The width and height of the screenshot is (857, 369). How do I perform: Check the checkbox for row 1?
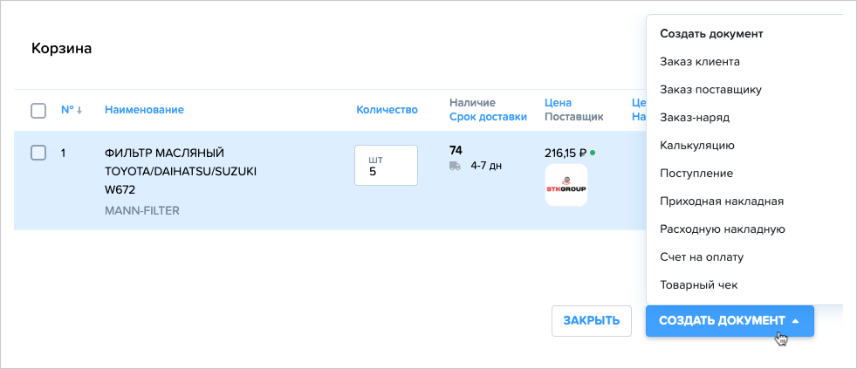[x=38, y=153]
